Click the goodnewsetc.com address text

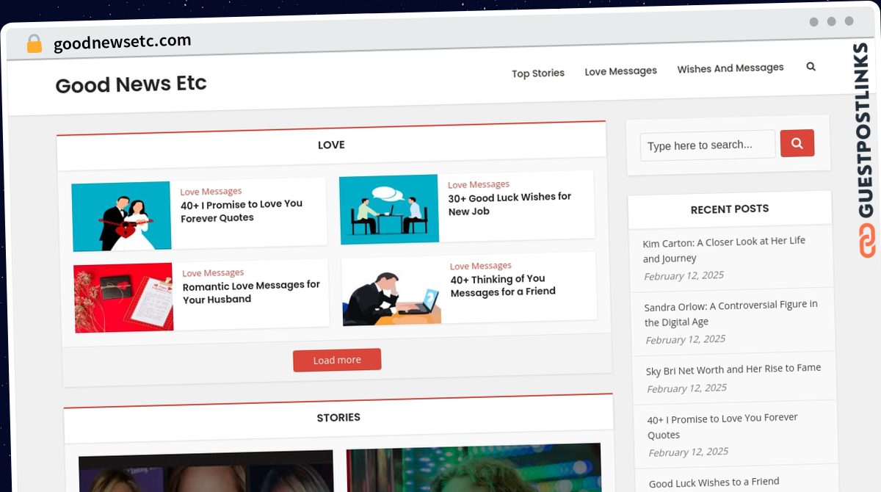pos(123,43)
